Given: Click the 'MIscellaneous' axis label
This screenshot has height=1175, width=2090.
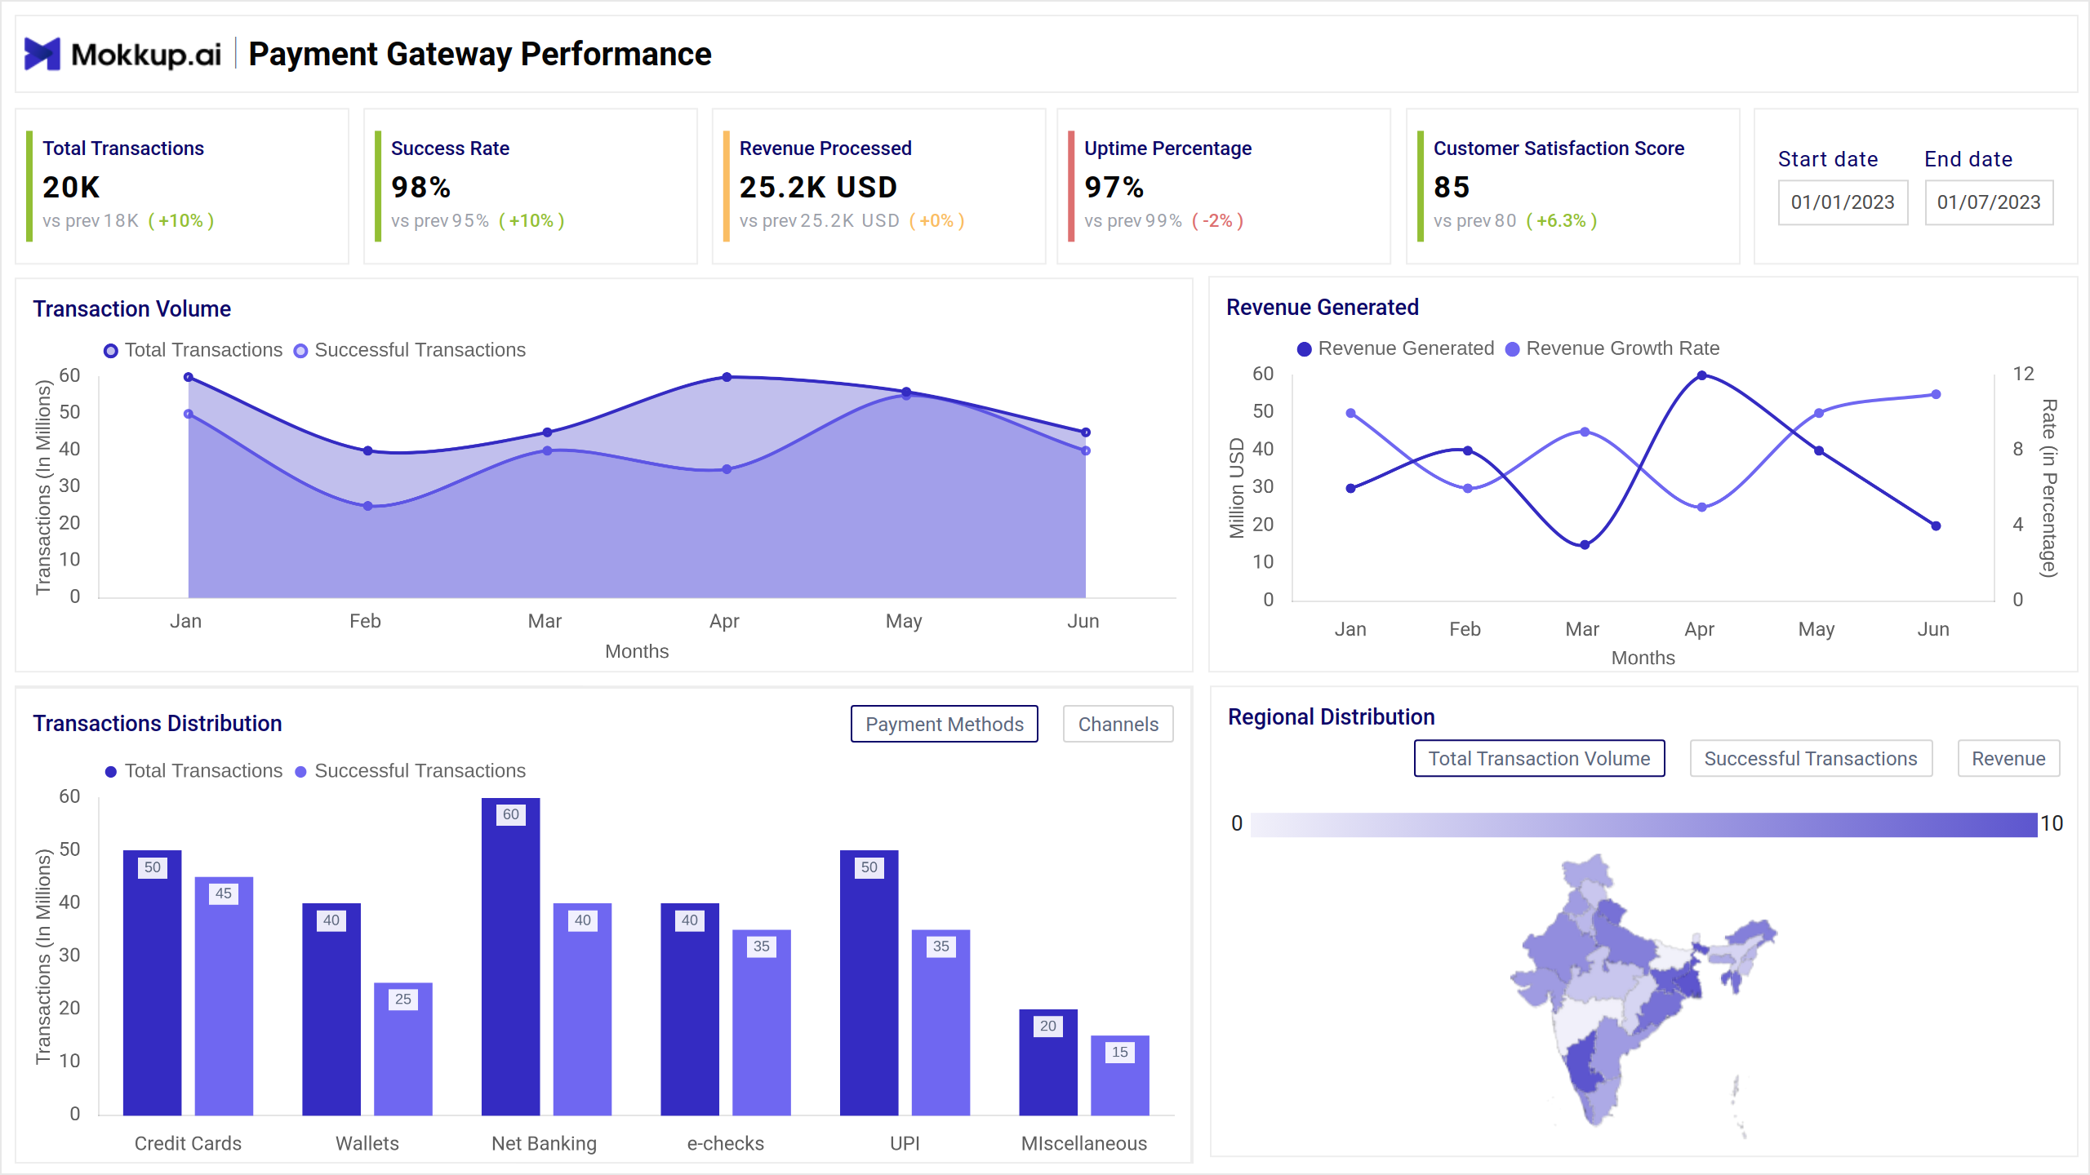Looking at the screenshot, I should 1084,1144.
